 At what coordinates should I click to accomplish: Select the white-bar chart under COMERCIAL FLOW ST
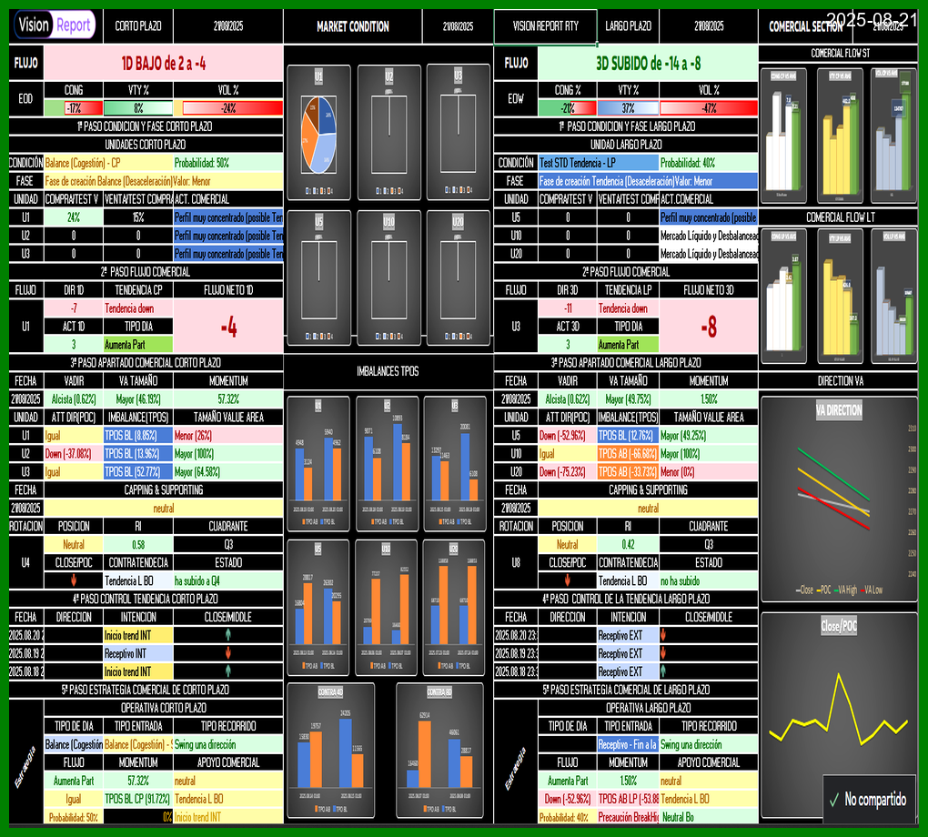point(783,136)
